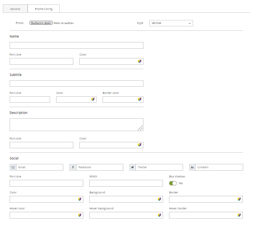
Task: Click the Social Background color field
Action: click(123, 199)
